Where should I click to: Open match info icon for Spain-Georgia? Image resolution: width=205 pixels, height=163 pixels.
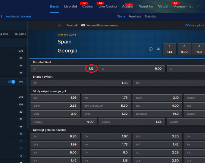[151, 49]
